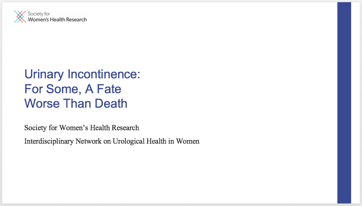Image resolution: width=362 pixels, height=206 pixels.
Task: Select subtitle 'Society for Women's Health Research'
Action: click(82, 128)
